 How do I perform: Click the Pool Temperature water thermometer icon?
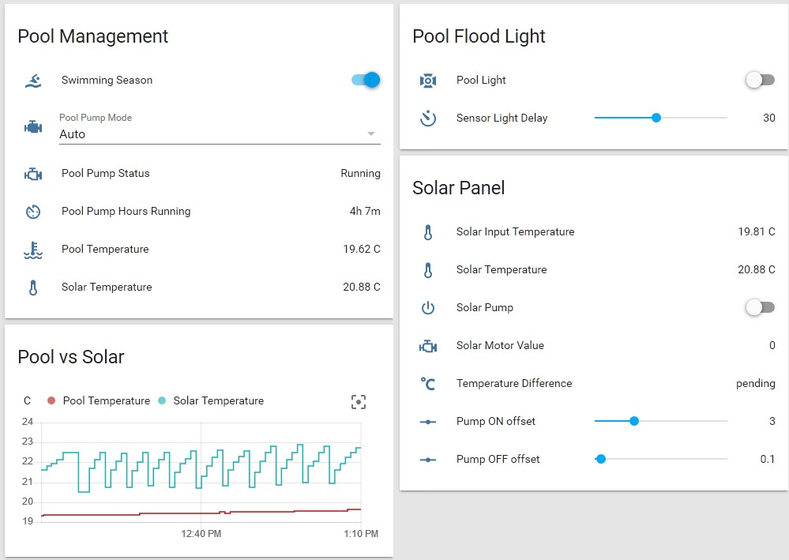tap(33, 250)
